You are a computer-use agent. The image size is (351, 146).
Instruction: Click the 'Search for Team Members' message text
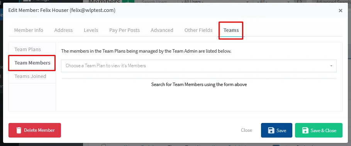(x=199, y=85)
